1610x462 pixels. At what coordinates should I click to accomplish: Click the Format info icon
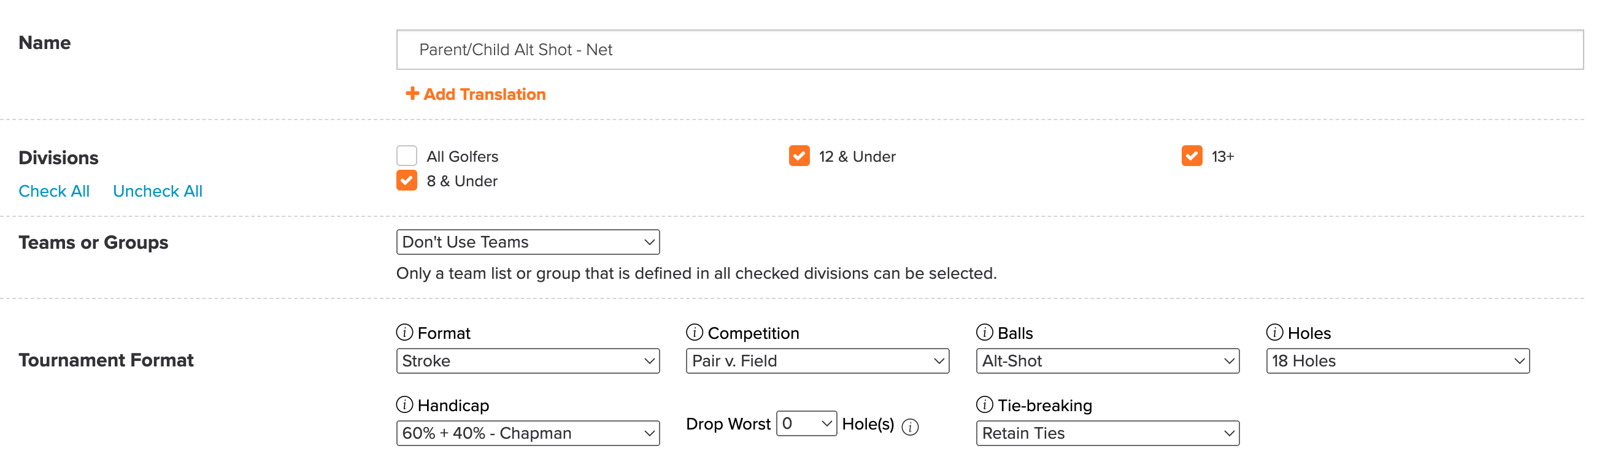pyautogui.click(x=404, y=332)
